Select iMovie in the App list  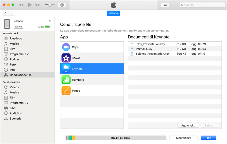[x=76, y=58]
